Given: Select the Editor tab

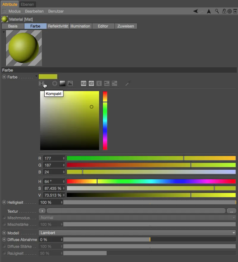Looking at the screenshot, I should pos(103,26).
